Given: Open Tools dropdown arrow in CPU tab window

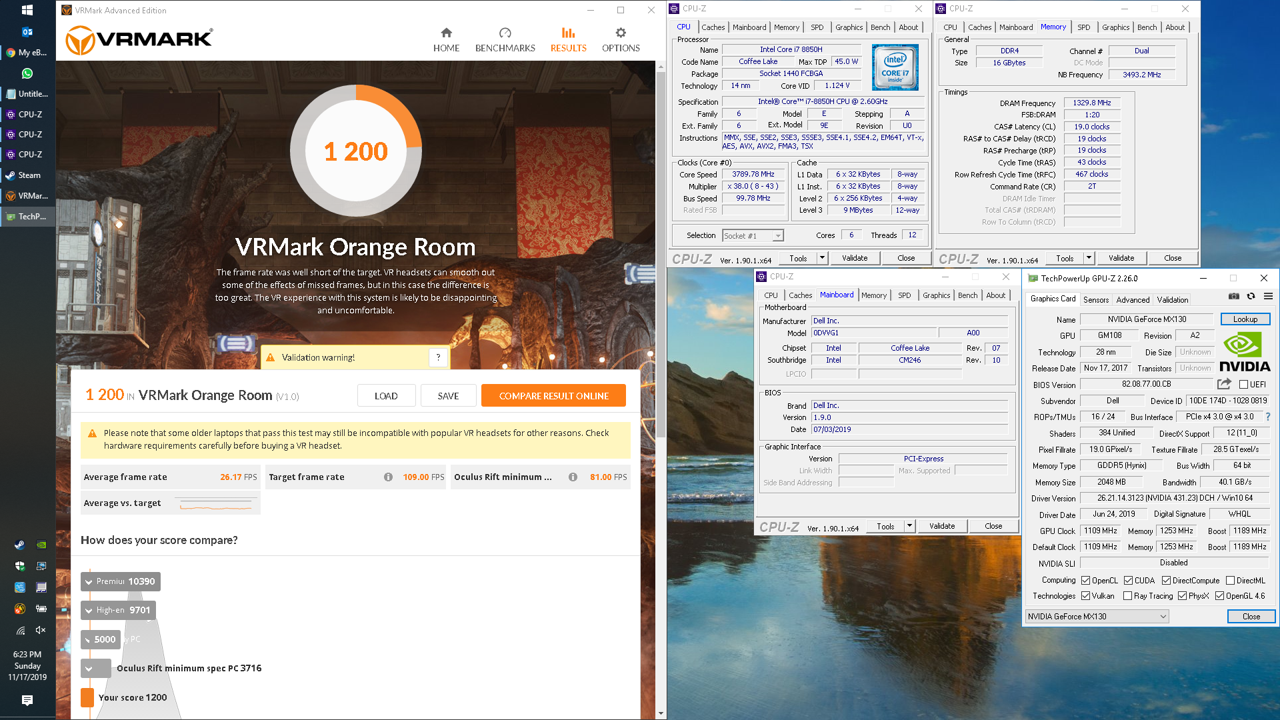Looking at the screenshot, I should coord(822,258).
